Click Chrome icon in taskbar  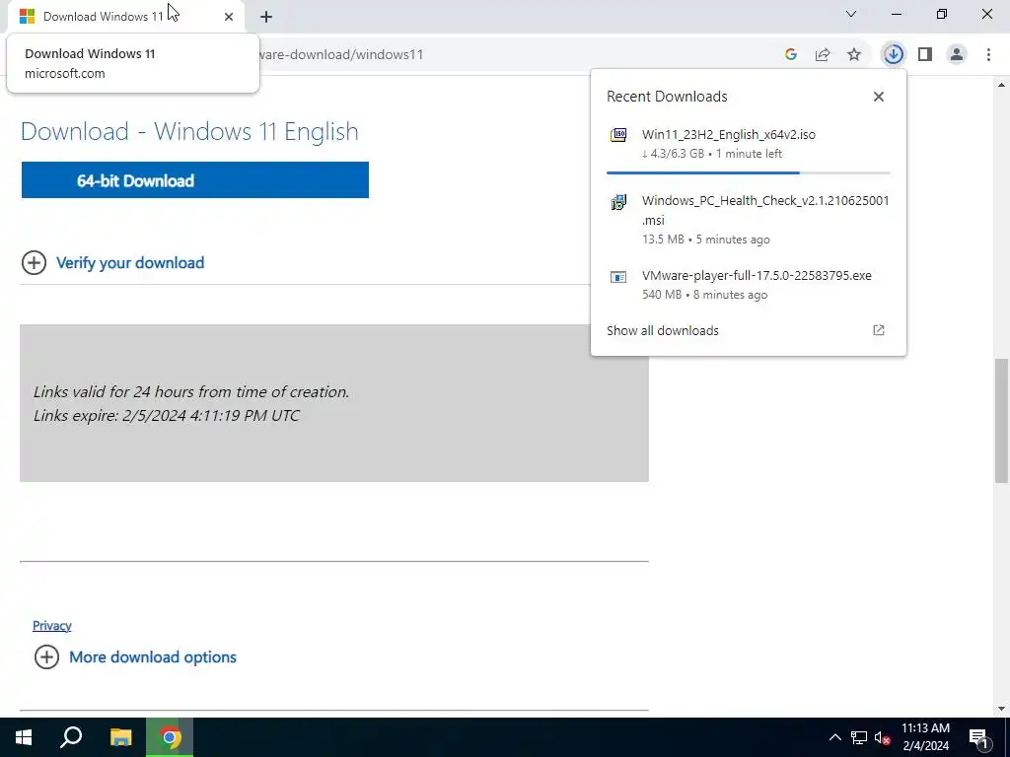pyautogui.click(x=170, y=737)
